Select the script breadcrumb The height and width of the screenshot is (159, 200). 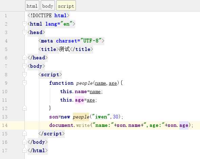(66, 5)
